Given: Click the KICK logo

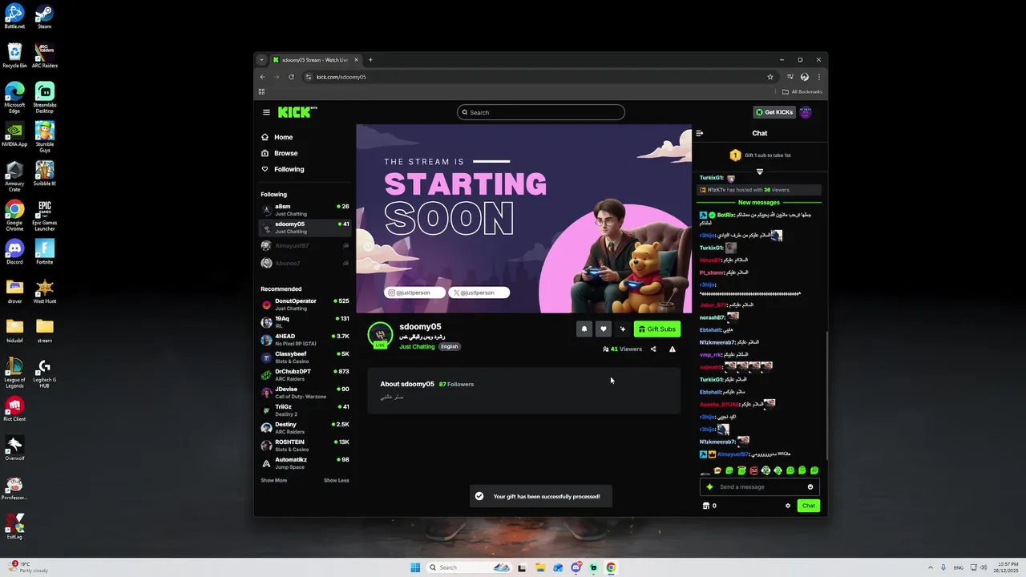Looking at the screenshot, I should tap(297, 112).
